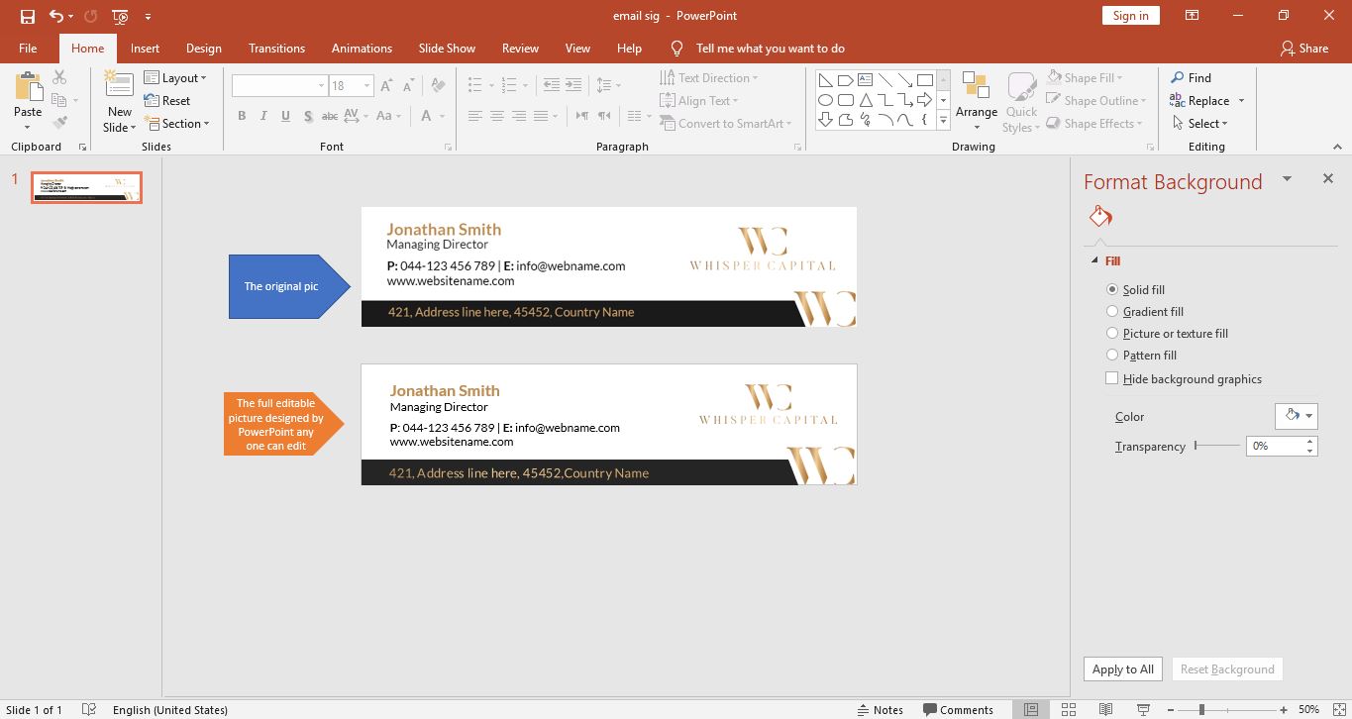Apply Bold formatting
Viewport: 1352px width, 719px height.
(242, 116)
